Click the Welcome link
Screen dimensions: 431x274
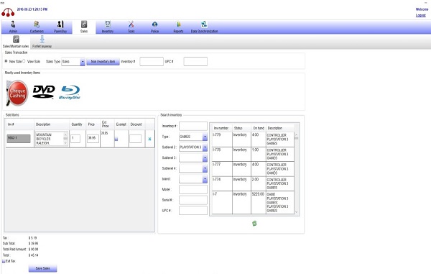point(422,9)
